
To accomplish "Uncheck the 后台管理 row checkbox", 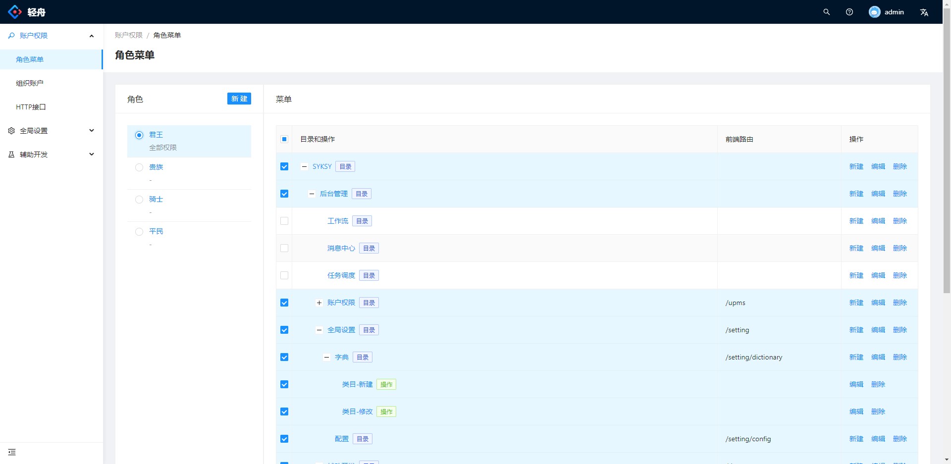I will [284, 194].
